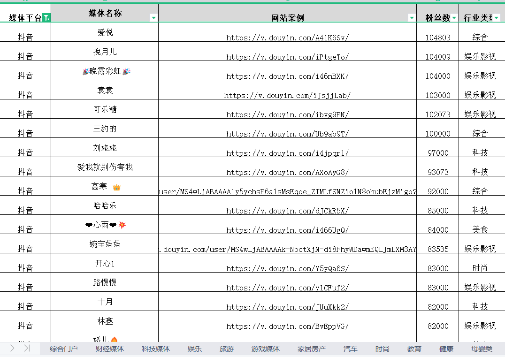Open link https://v.douyin.com/i46nBXK/
The image size is (505, 357).
[287, 76]
